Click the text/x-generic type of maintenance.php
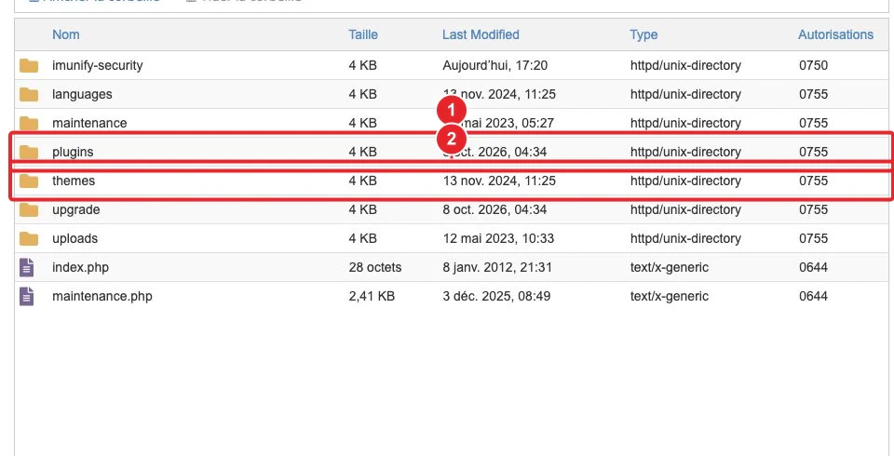The width and height of the screenshot is (894, 456). coord(670,296)
